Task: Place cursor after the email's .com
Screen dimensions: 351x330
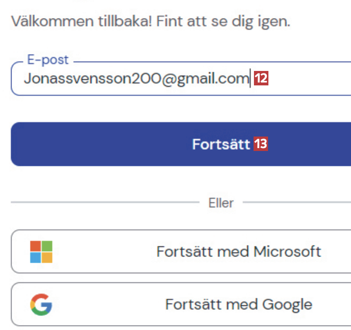Action: coord(249,78)
